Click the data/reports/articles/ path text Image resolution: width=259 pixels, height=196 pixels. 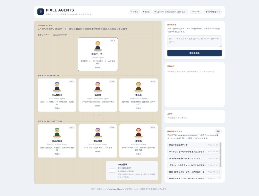188,135
